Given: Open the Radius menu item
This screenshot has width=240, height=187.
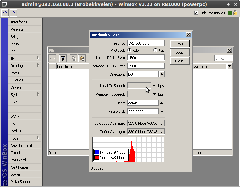Looking at the screenshot, I should click(25, 131).
